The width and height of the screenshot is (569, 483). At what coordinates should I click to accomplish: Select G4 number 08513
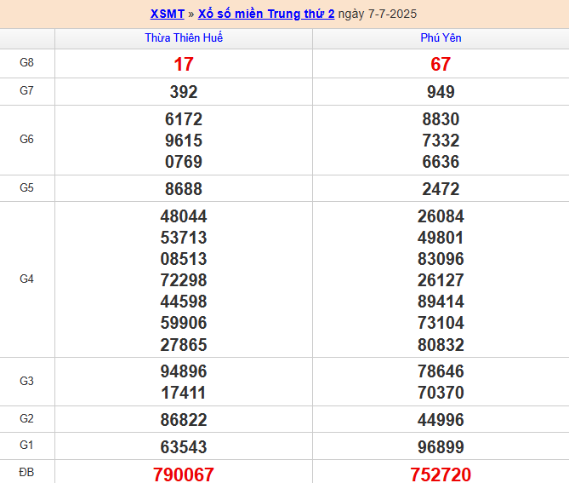coord(184,259)
